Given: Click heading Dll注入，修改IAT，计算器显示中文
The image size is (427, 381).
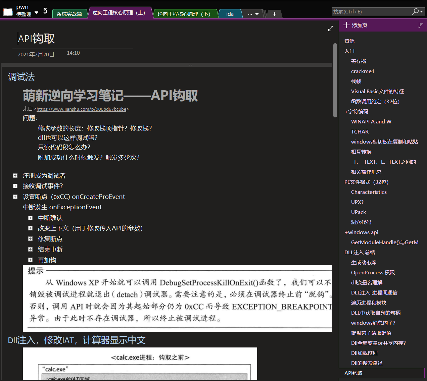Looking at the screenshot, I should point(77,340).
